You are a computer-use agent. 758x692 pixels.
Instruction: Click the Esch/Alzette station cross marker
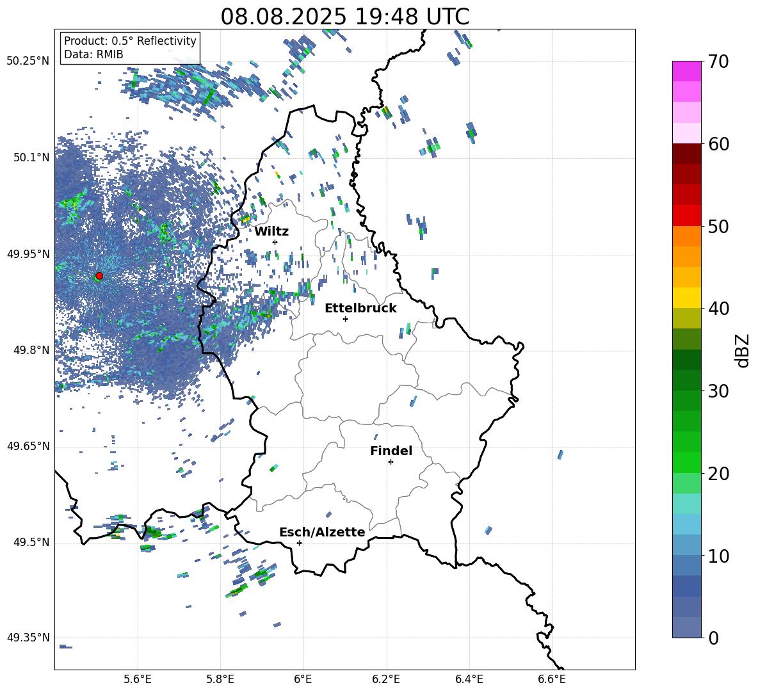click(x=299, y=543)
